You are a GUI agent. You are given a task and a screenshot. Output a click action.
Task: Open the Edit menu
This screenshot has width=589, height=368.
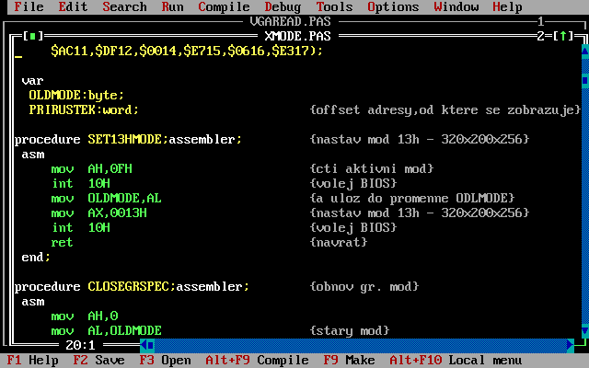click(x=73, y=6)
